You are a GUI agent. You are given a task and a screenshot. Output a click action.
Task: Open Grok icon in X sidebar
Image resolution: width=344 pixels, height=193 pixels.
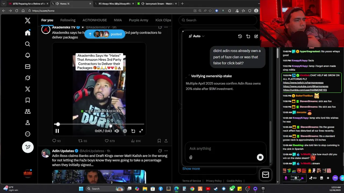28,78
